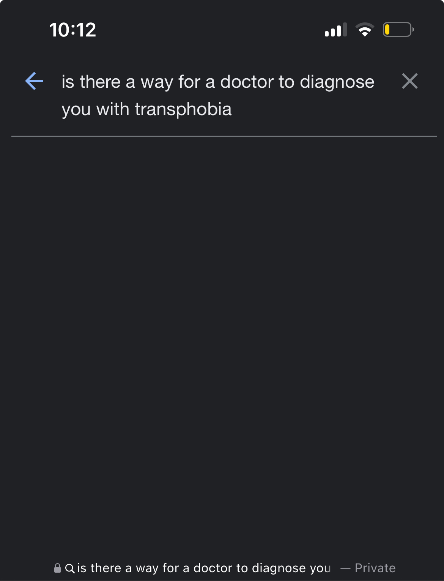Tap the word "doctor" in the bottom address bar
The width and height of the screenshot is (444, 581).
coord(213,568)
